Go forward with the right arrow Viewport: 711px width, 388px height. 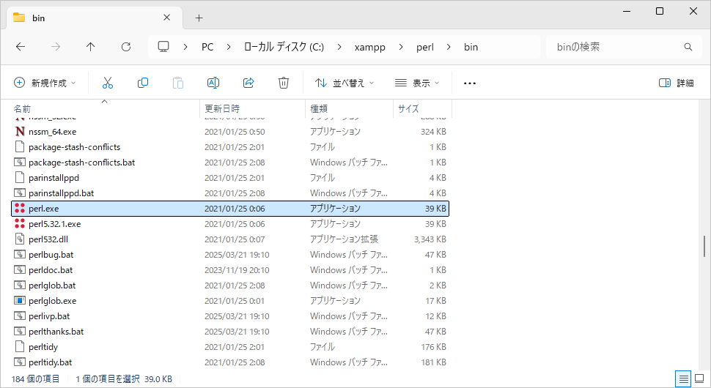[56, 47]
